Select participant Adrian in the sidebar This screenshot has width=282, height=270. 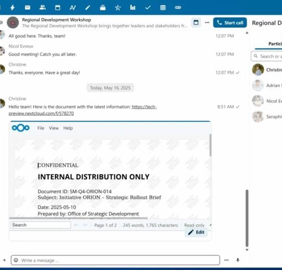[267, 85]
